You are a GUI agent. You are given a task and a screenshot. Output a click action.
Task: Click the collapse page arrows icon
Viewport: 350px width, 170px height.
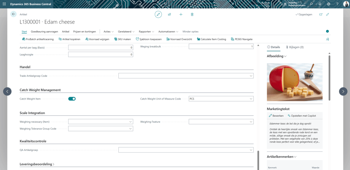(327, 14)
